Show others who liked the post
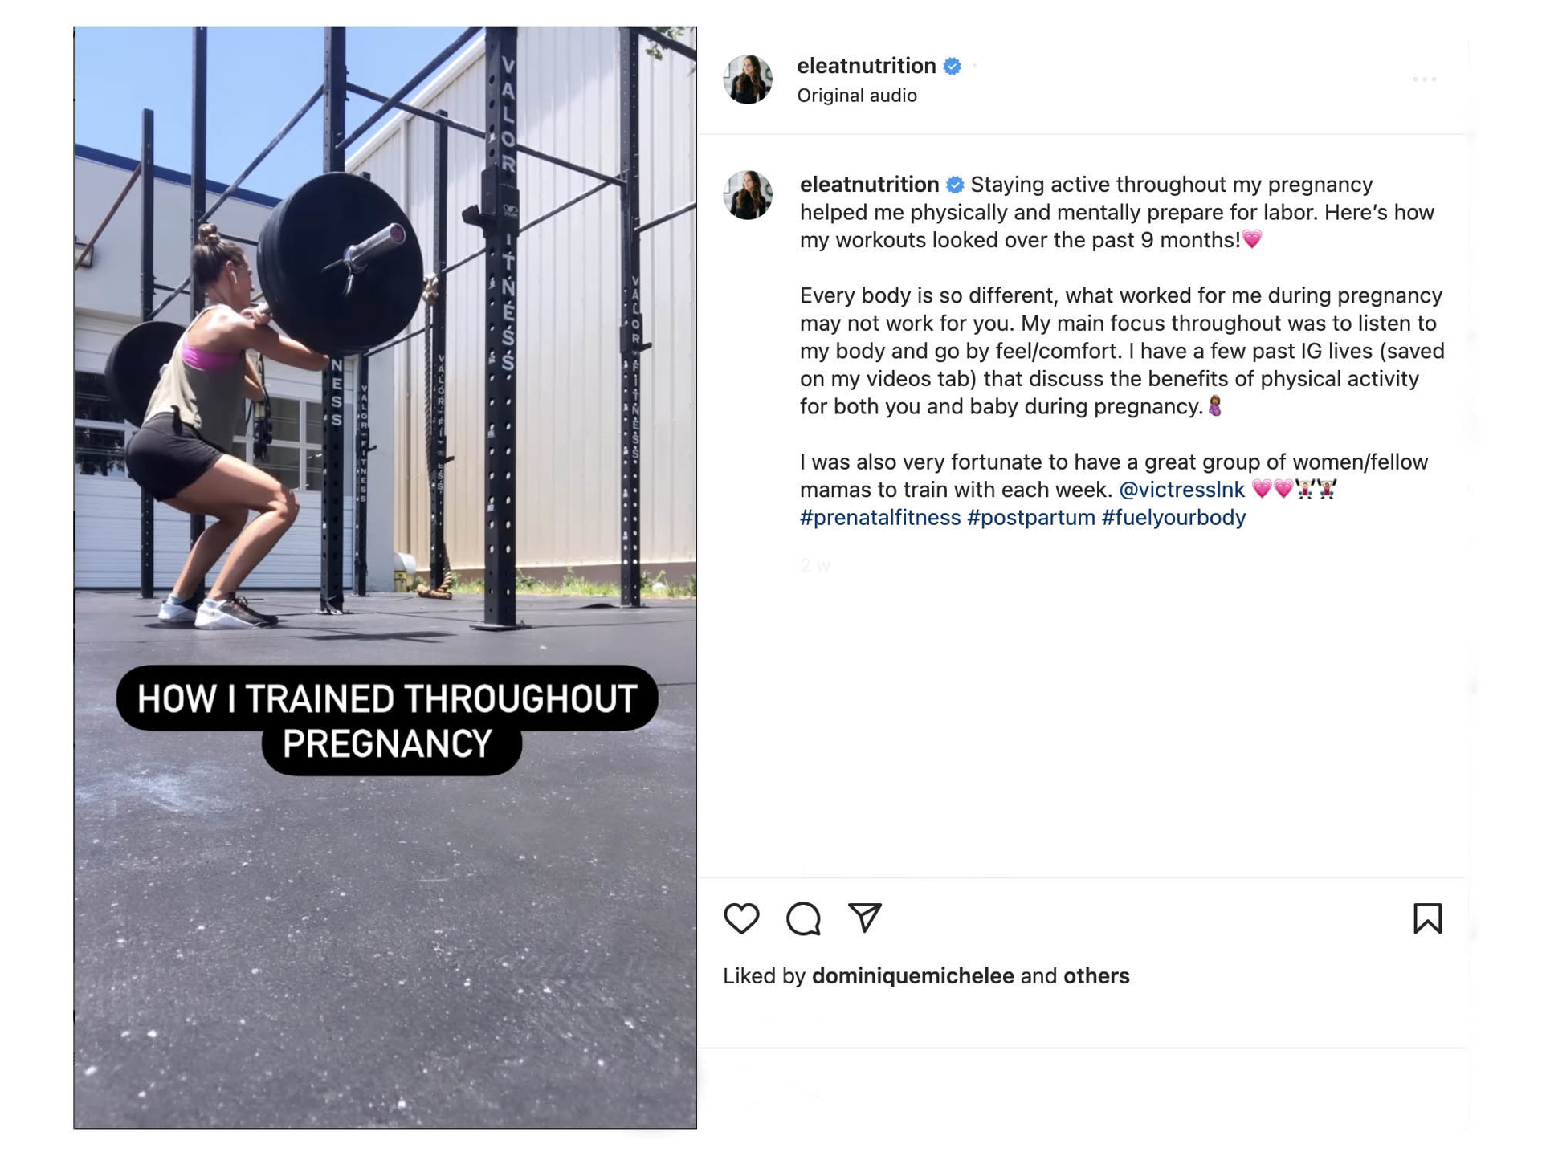Viewport: 1542px width, 1156px height. pos(1096,976)
